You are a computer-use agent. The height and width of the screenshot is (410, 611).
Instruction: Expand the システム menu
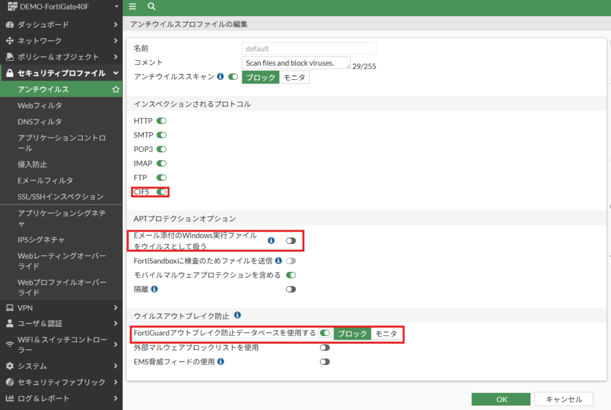pyautogui.click(x=115, y=366)
